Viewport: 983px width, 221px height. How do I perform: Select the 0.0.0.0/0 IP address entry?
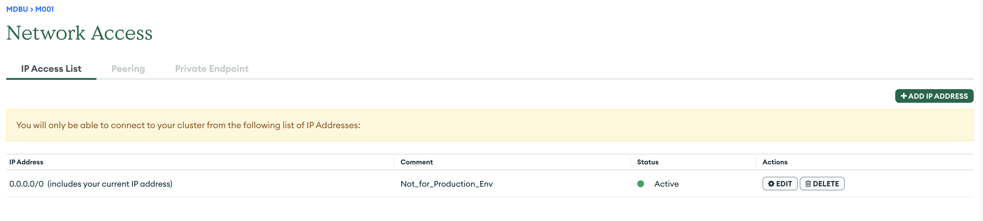[x=26, y=184]
